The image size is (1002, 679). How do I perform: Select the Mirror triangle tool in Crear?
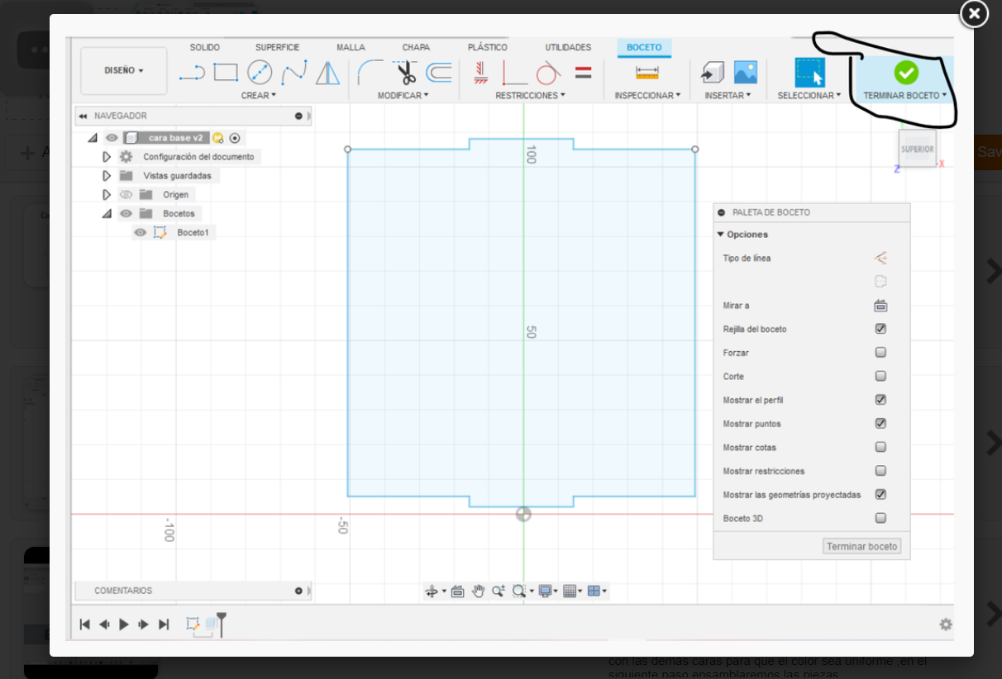328,73
